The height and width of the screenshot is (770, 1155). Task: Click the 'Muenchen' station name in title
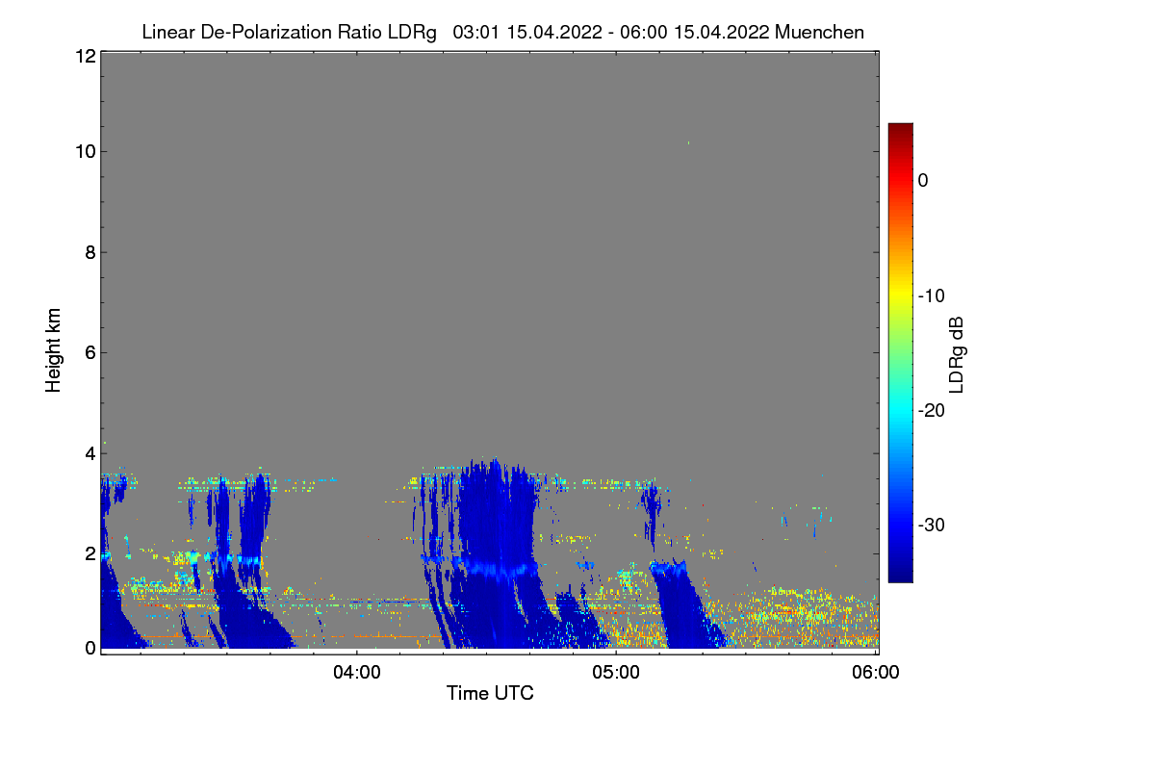819,32
